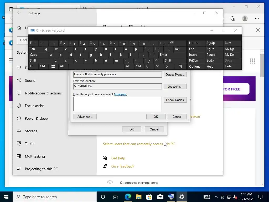269x202 pixels.
Task: Open Focus assist settings
Action: [x=34, y=106]
